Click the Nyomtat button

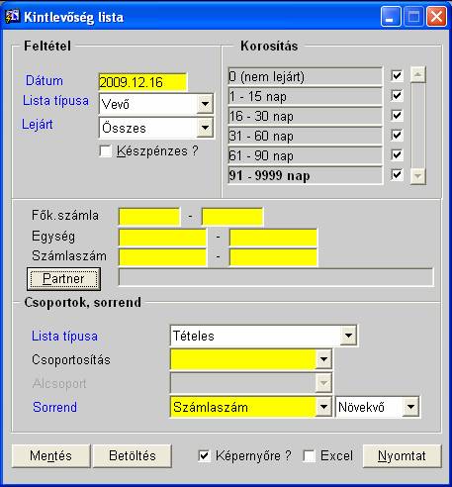402,456
